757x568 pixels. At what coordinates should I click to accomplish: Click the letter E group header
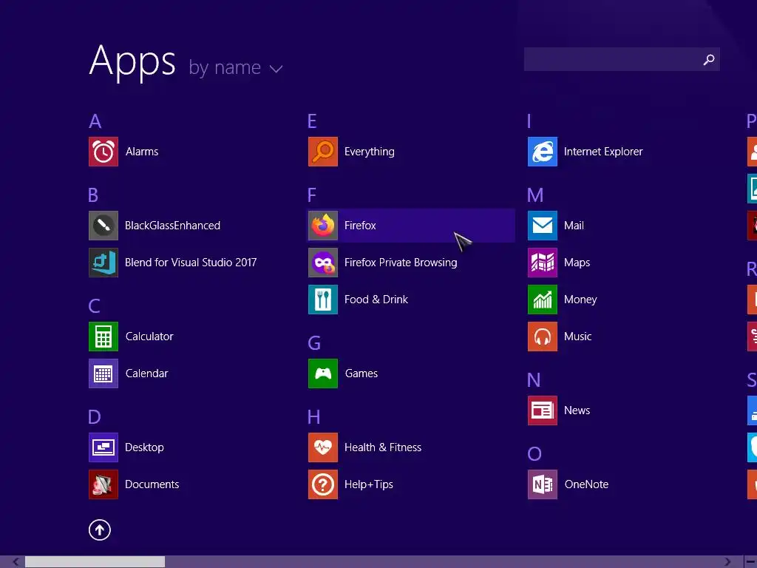click(312, 121)
